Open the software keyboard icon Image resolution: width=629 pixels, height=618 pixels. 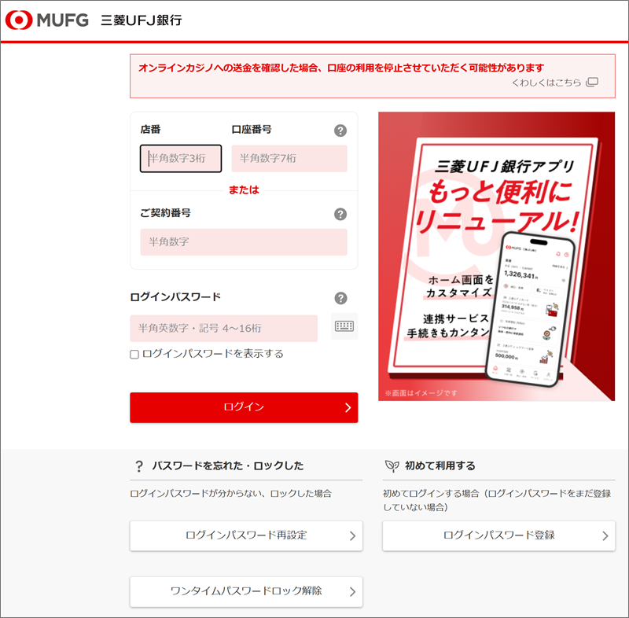tap(344, 326)
